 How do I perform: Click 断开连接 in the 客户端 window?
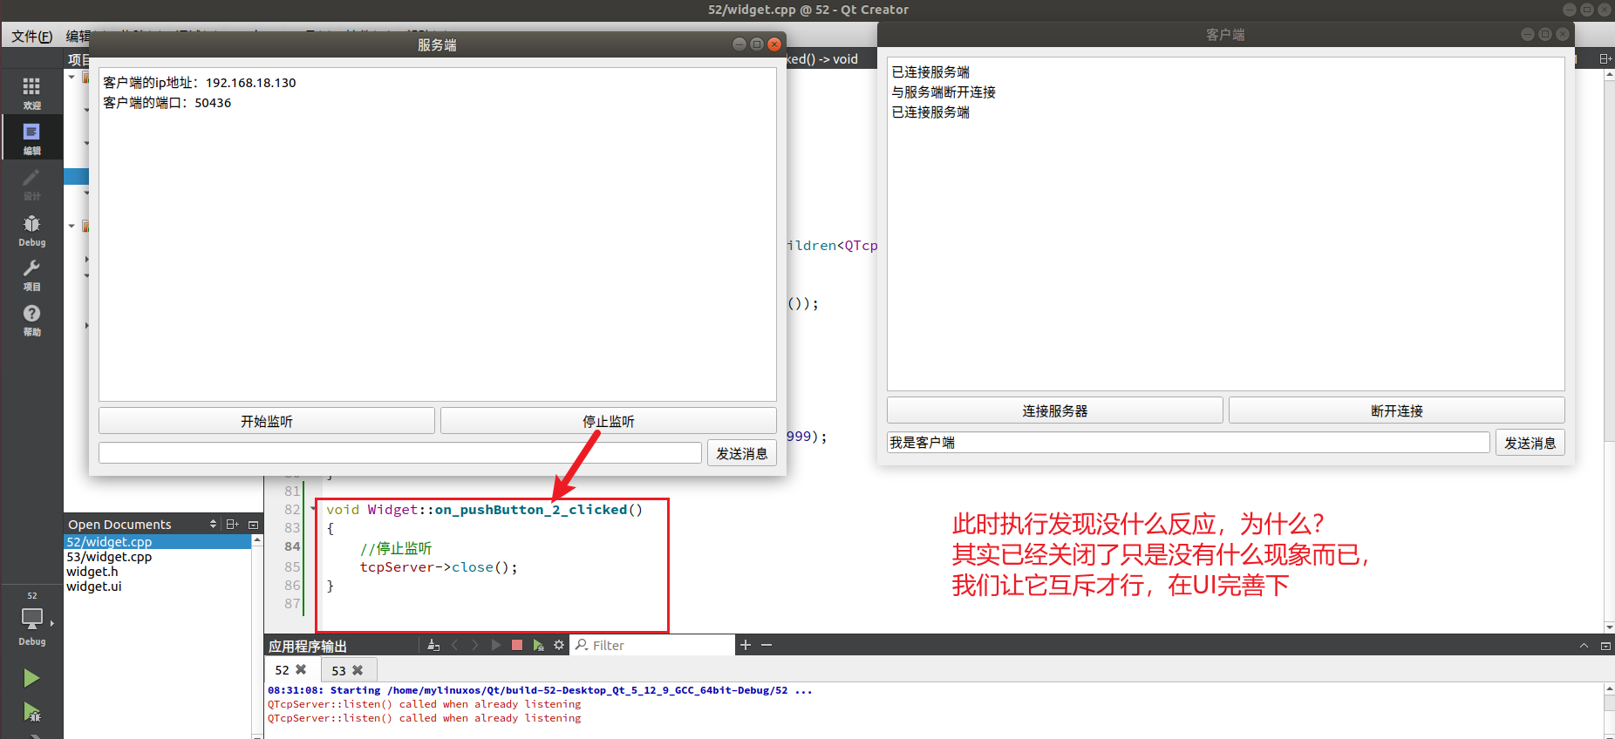(x=1397, y=410)
